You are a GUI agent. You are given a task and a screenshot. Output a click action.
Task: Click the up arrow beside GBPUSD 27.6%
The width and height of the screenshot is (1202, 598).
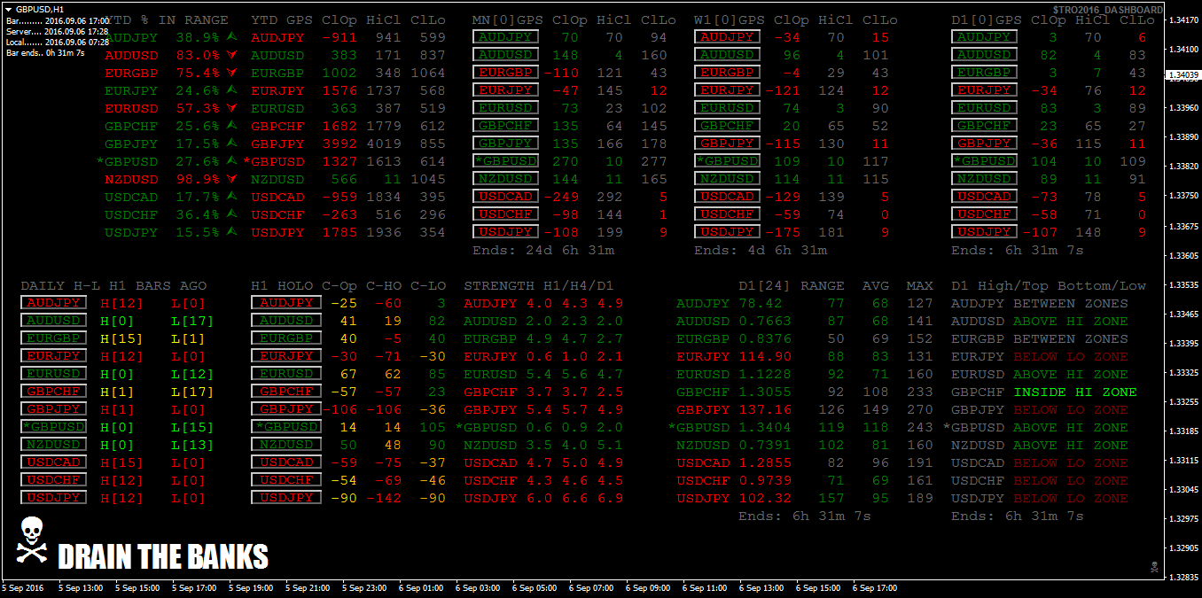232,161
